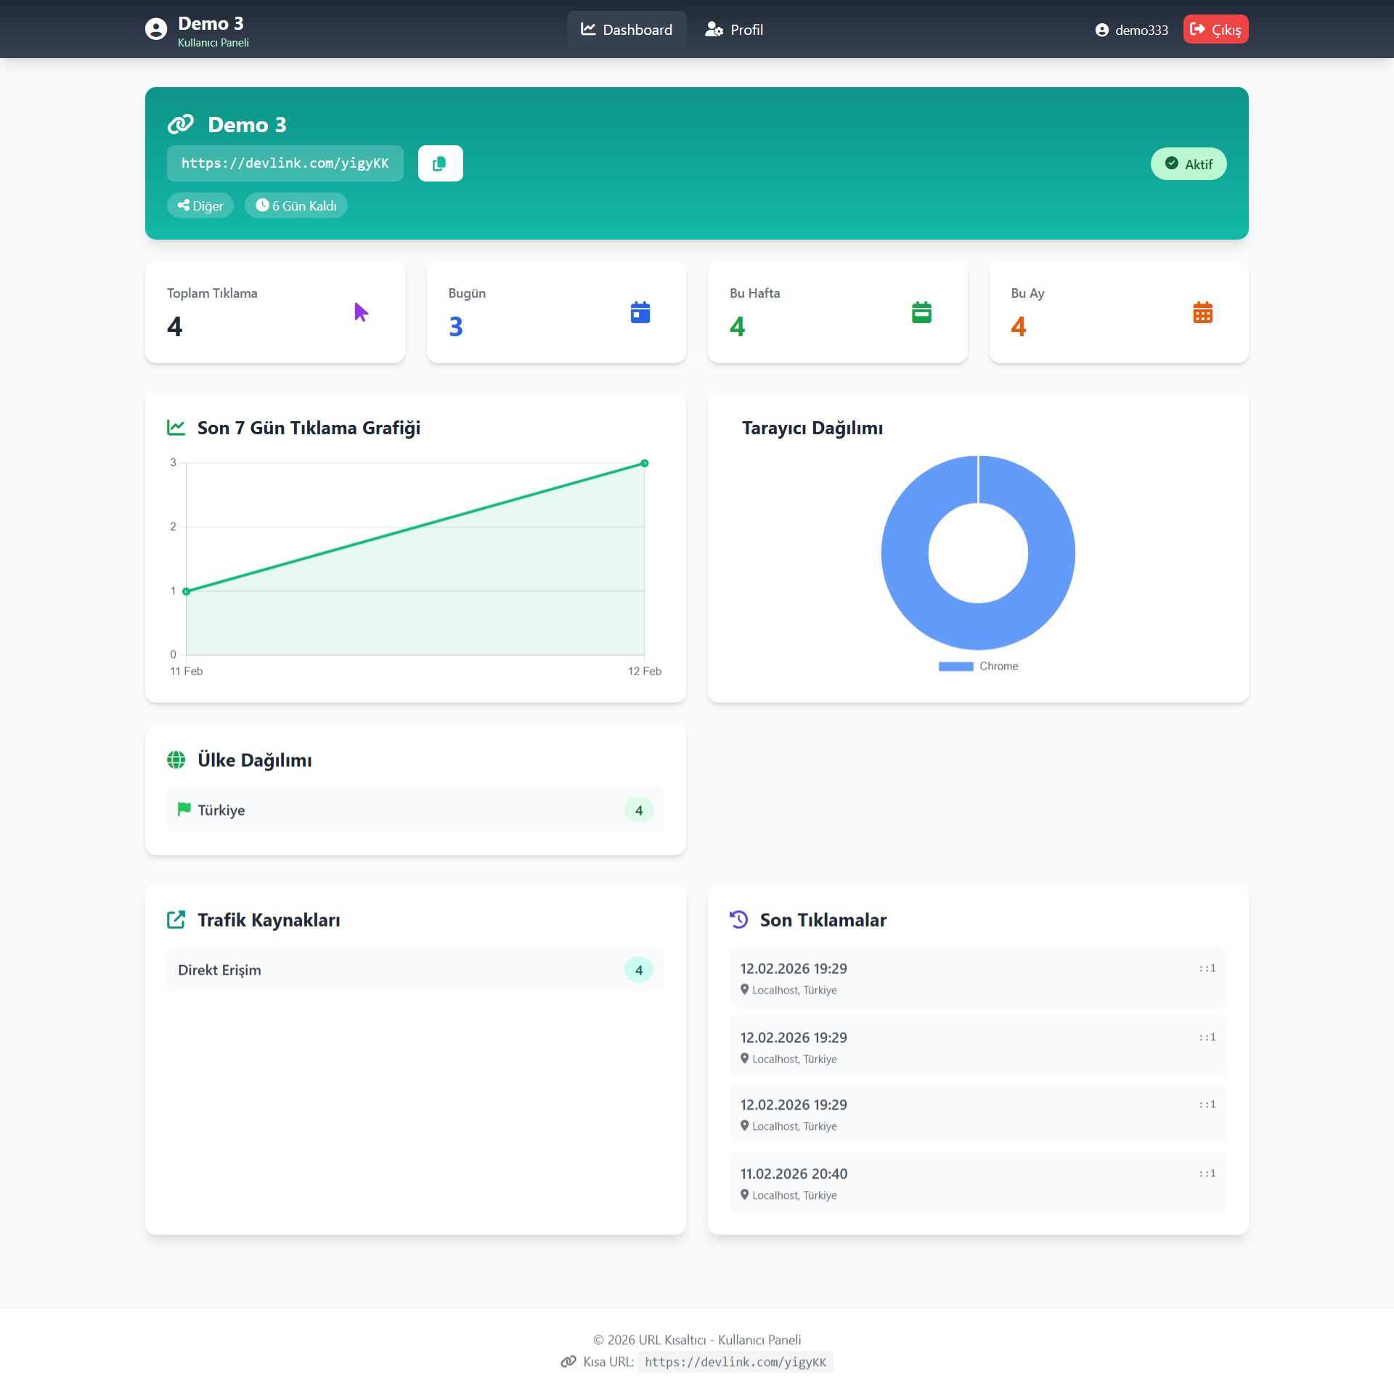Click the Aktif status badge
Image resolution: width=1394 pixels, height=1395 pixels.
1189,164
